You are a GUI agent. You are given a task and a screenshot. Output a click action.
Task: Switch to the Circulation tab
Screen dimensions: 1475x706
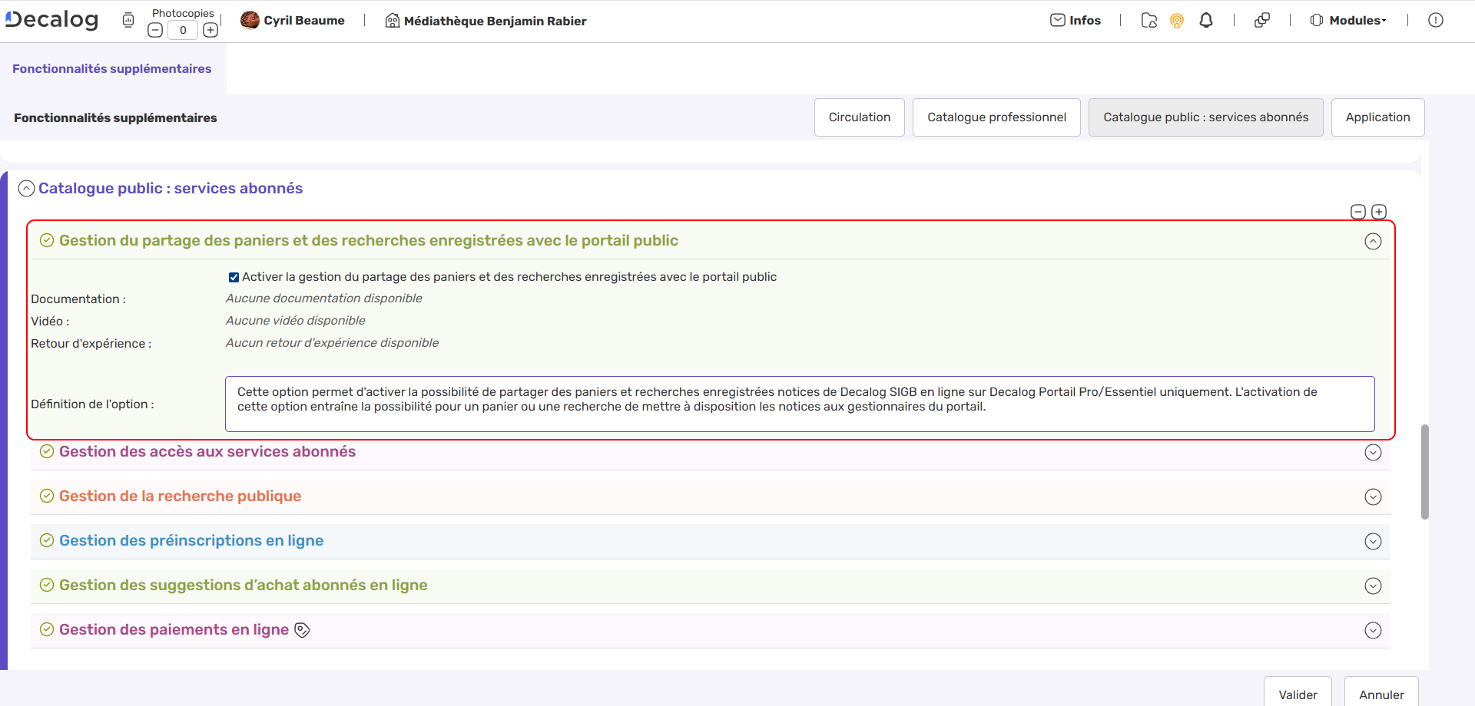859,117
